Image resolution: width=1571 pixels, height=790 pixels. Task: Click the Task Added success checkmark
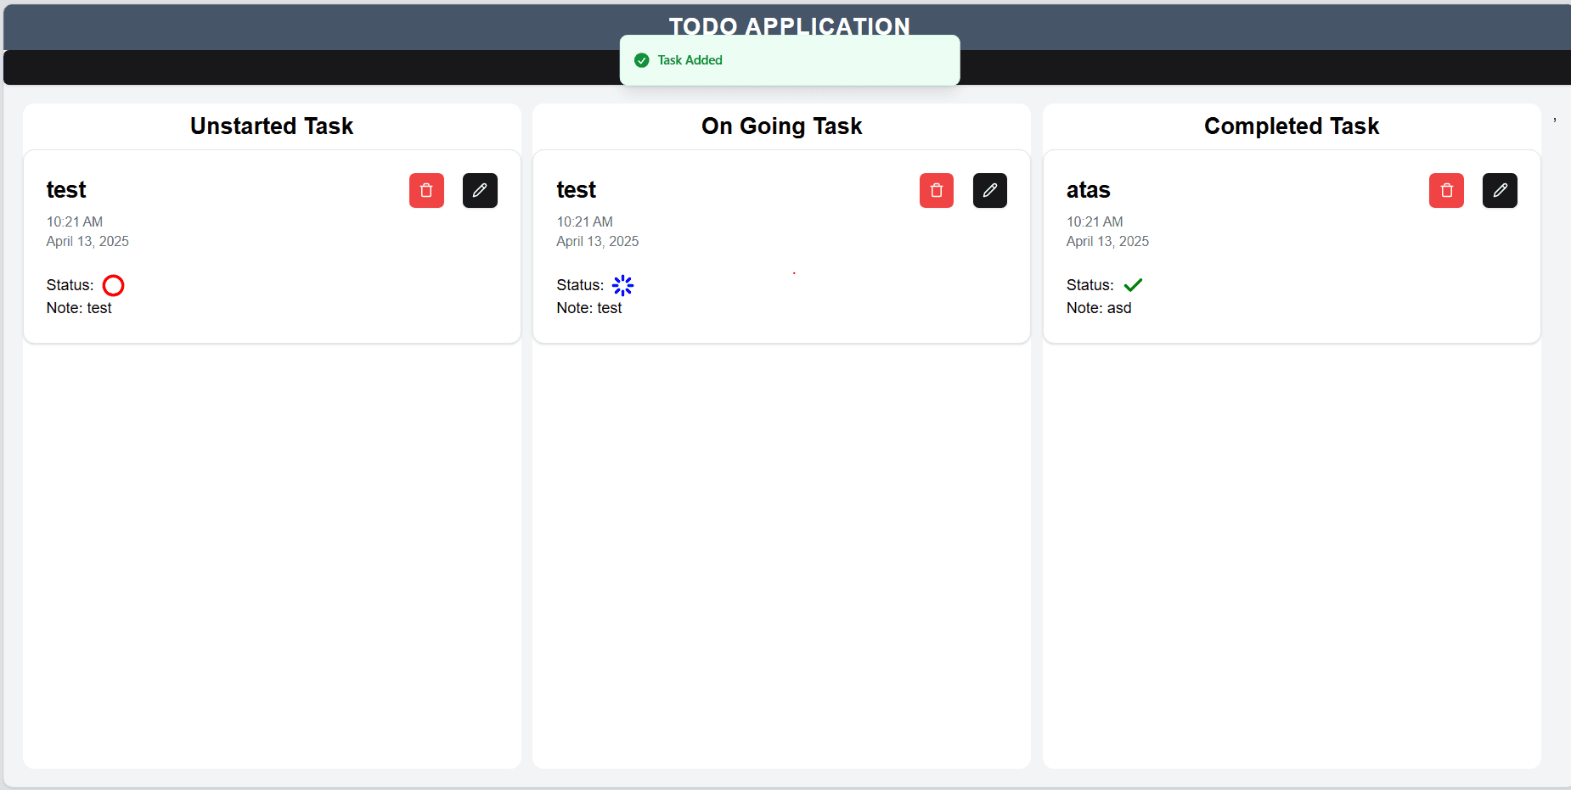tap(640, 59)
